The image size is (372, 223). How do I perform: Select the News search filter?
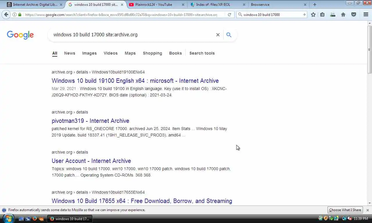pyautogui.click(x=69, y=53)
